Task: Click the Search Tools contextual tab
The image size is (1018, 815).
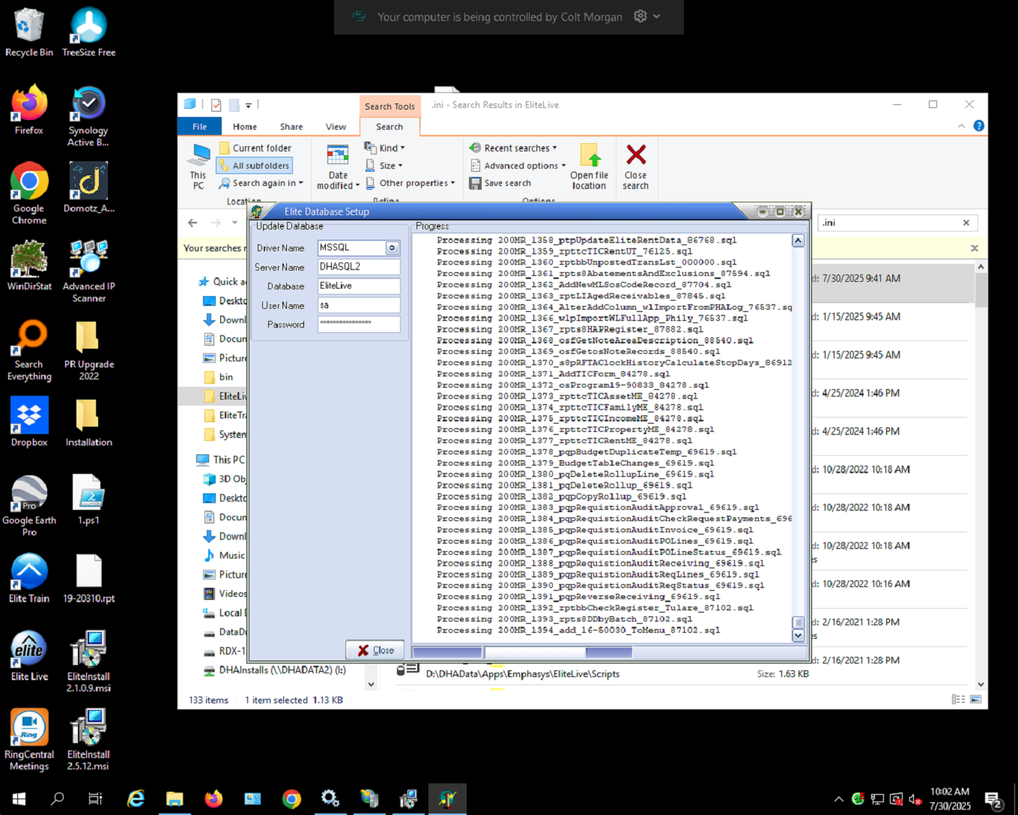Action: pos(390,106)
